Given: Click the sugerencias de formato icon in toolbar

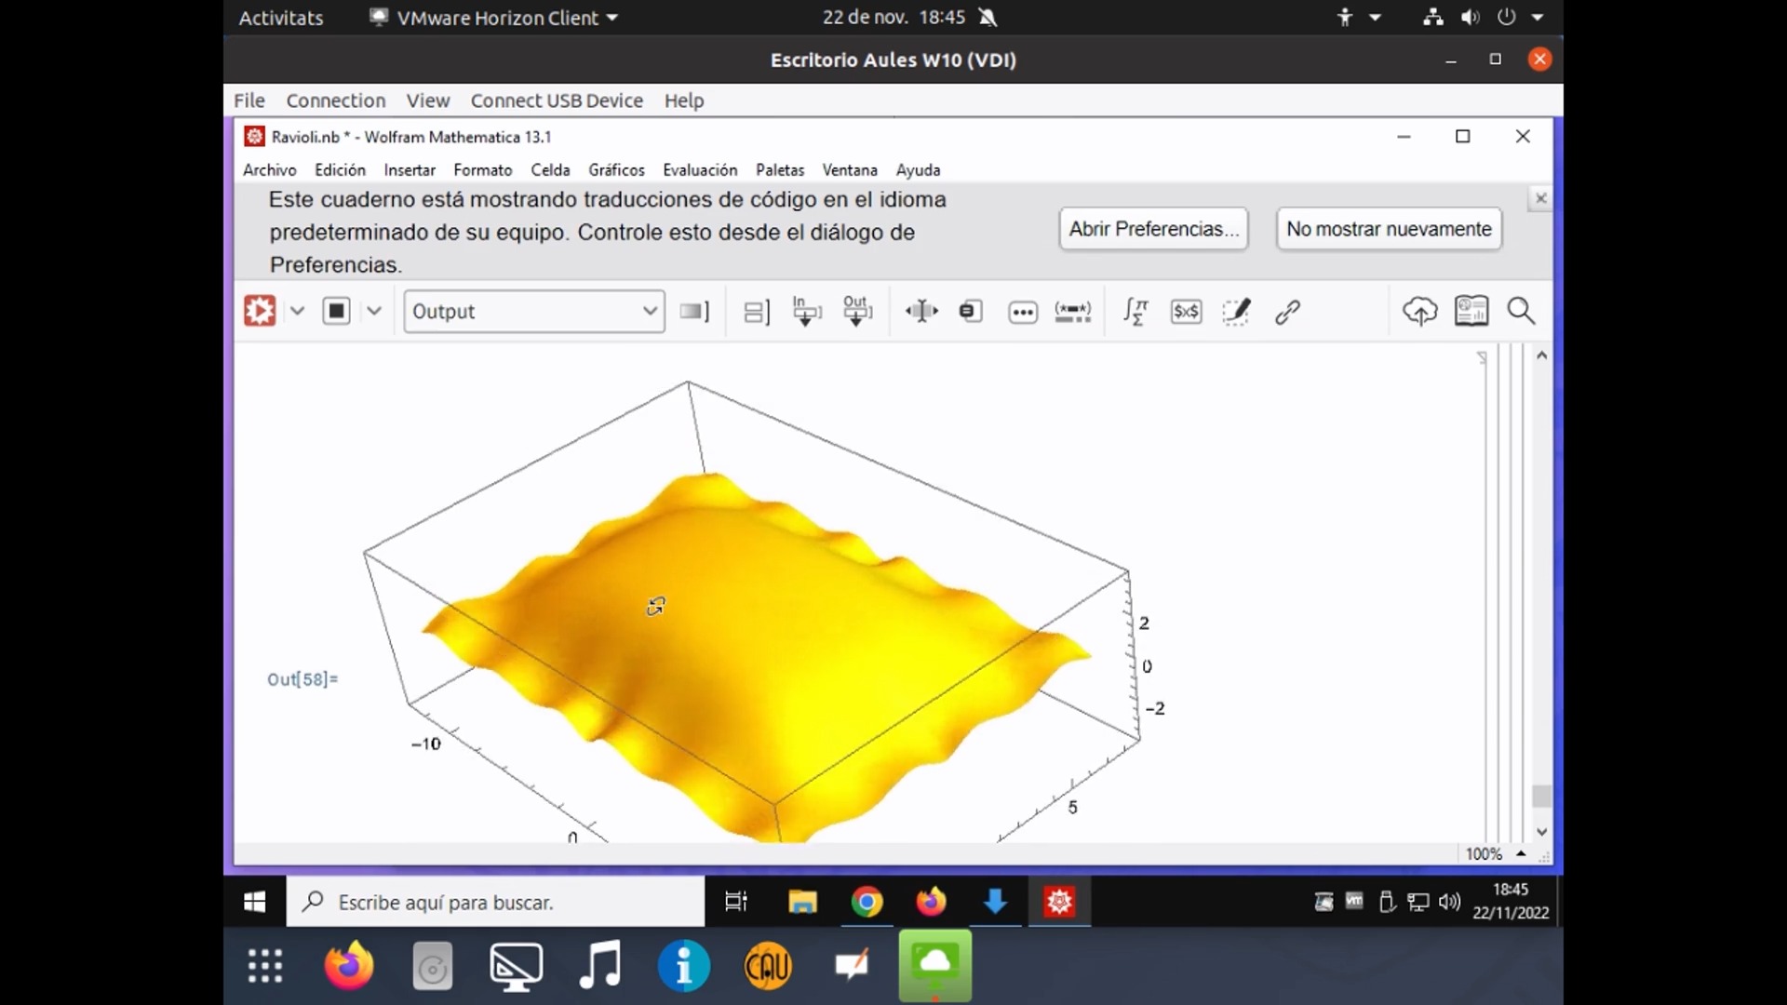Looking at the screenshot, I should tap(1237, 311).
